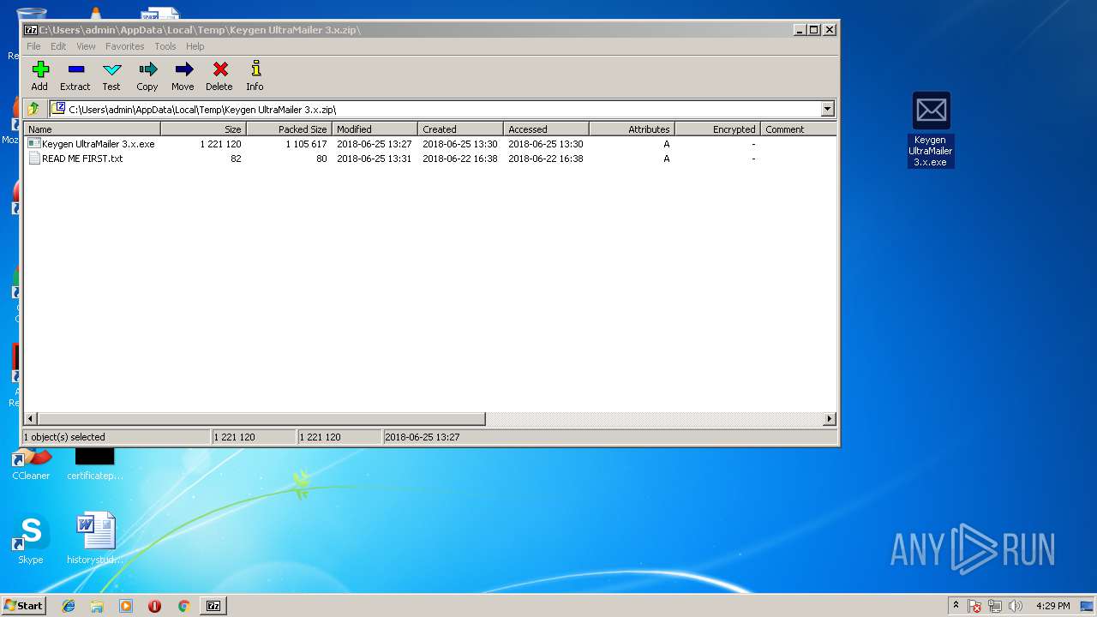Launch Internet Explorer from taskbar
The width and height of the screenshot is (1097, 617).
69,606
